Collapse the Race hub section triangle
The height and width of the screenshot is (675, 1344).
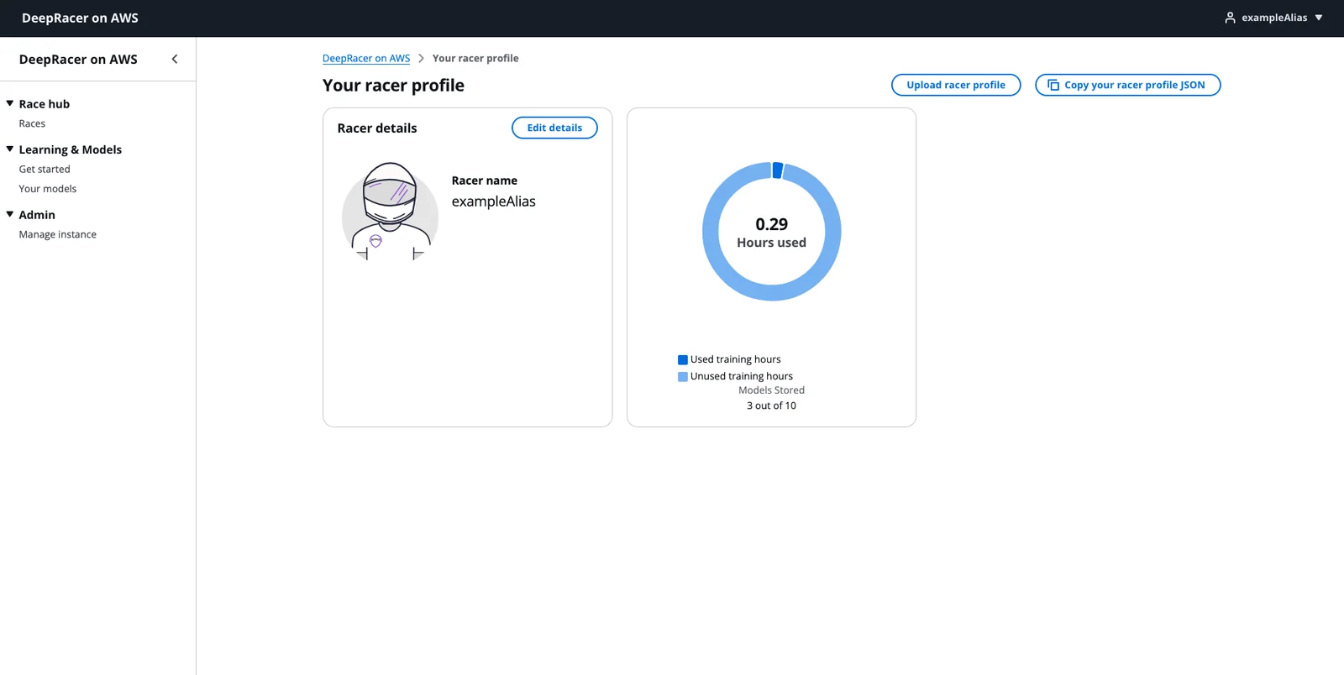point(10,103)
